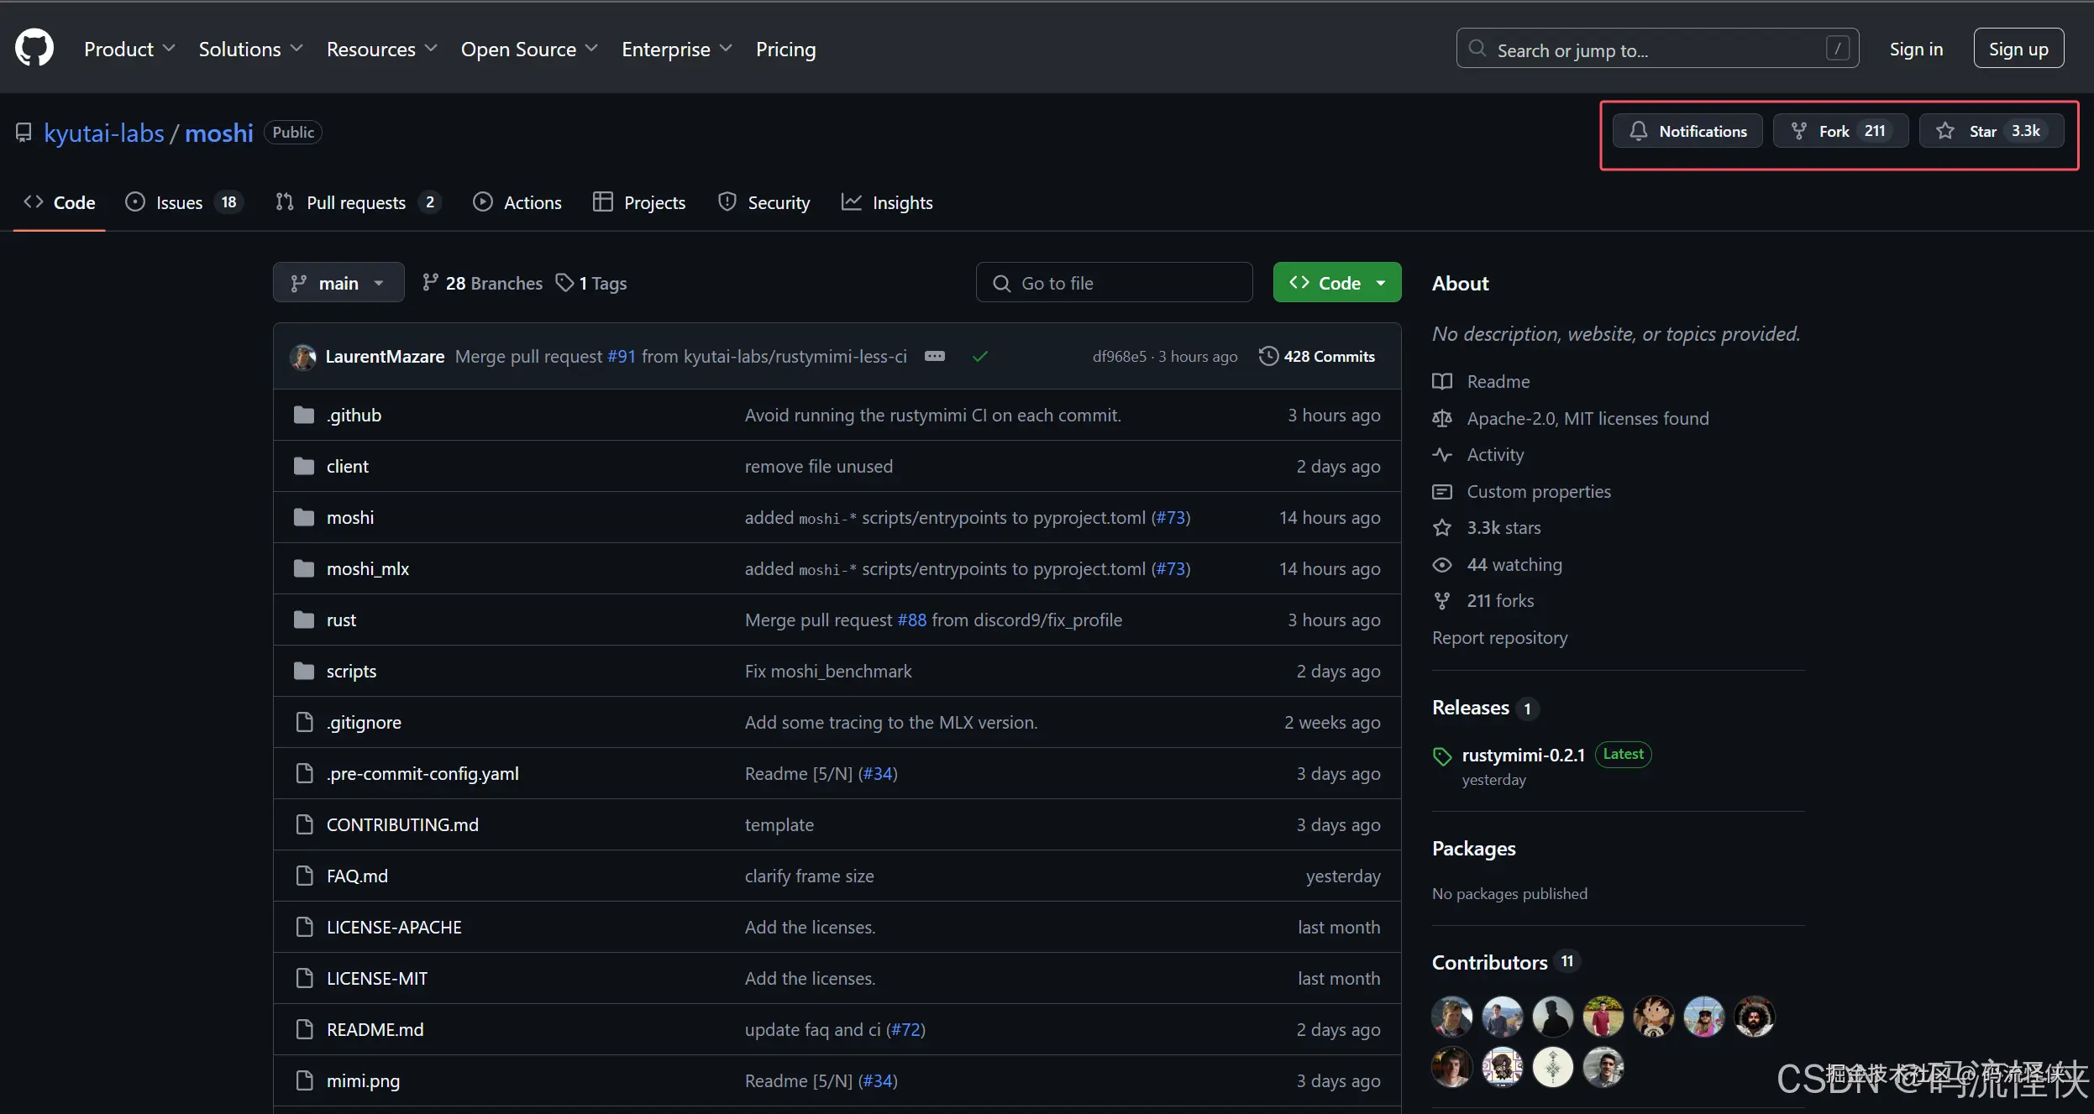
Task: Click the .gitignore file icon
Action: (x=305, y=722)
